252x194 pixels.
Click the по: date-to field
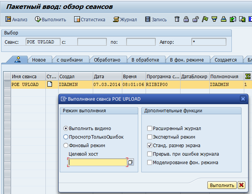(141, 42)
